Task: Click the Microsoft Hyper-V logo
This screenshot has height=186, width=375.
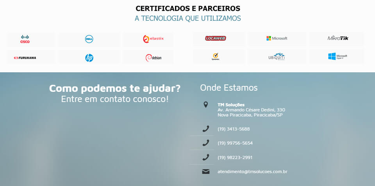Action: click(337, 57)
